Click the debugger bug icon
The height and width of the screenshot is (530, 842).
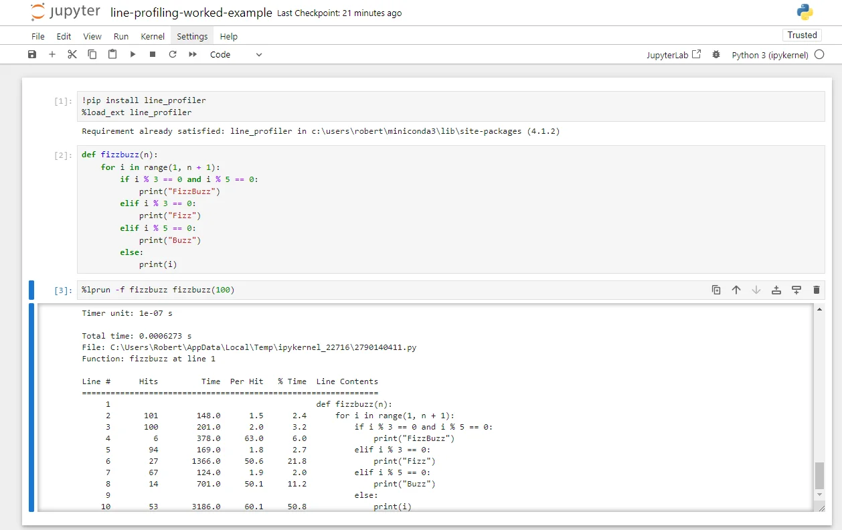pos(716,55)
